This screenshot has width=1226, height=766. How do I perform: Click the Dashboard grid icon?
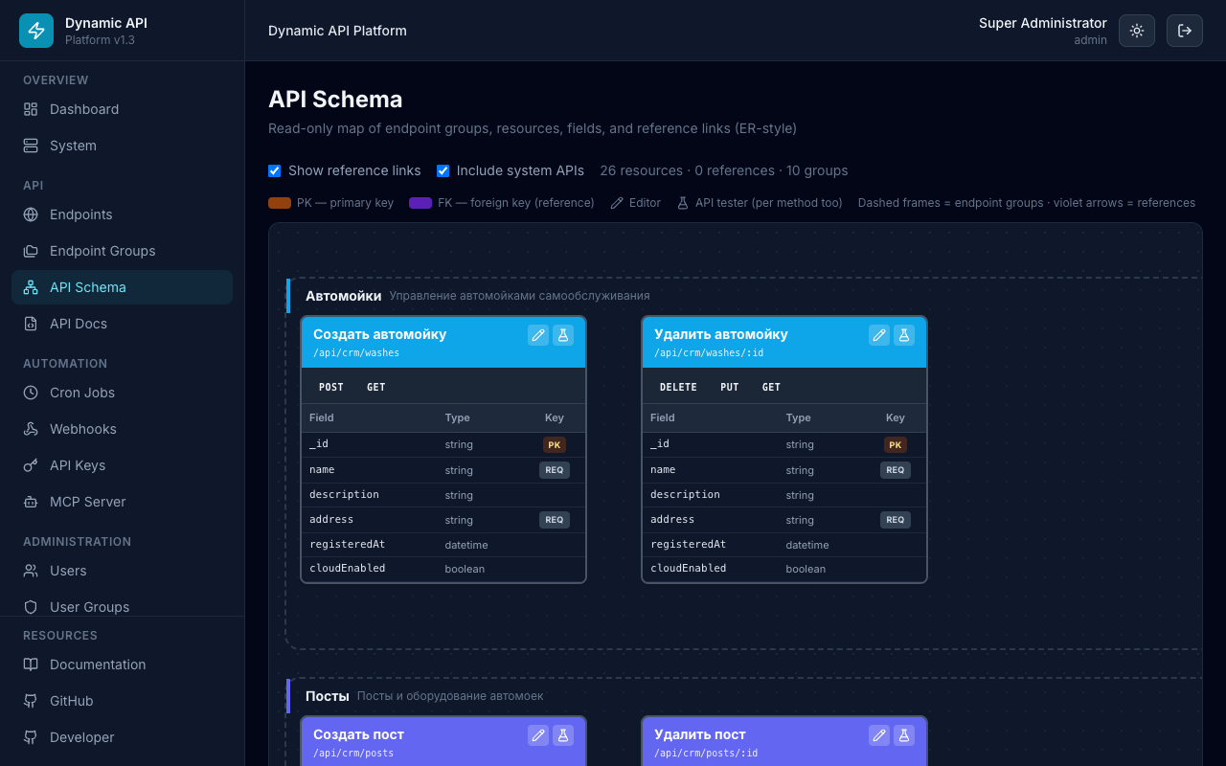pos(31,109)
